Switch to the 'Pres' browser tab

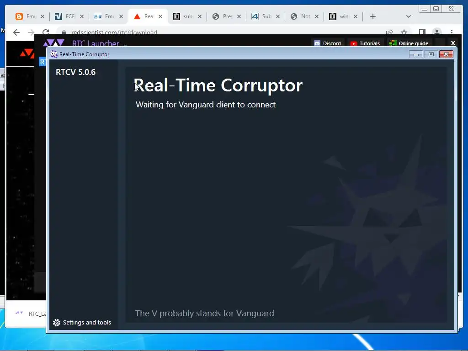tap(223, 16)
